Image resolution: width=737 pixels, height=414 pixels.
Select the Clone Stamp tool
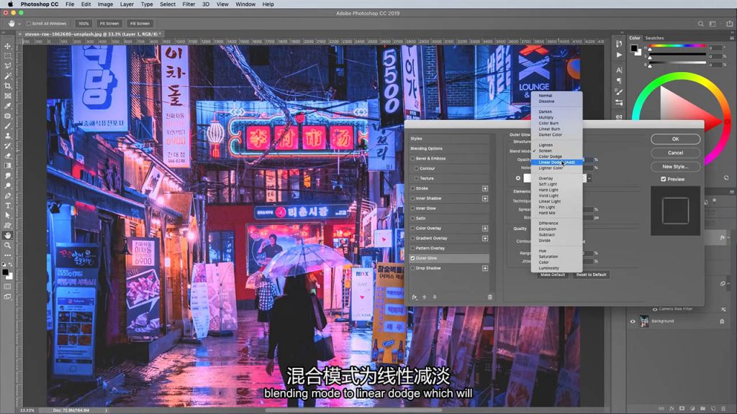[7, 136]
